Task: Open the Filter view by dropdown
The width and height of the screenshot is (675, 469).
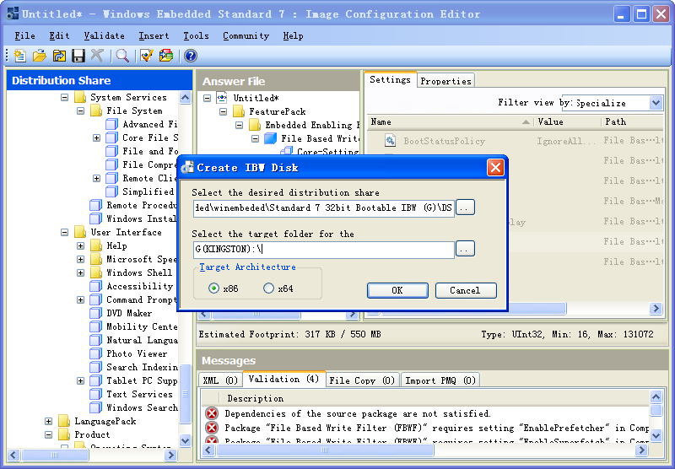Action: coord(656,103)
